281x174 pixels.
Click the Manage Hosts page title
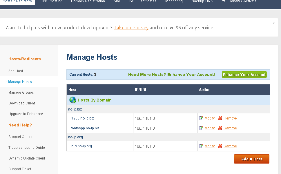92,57
